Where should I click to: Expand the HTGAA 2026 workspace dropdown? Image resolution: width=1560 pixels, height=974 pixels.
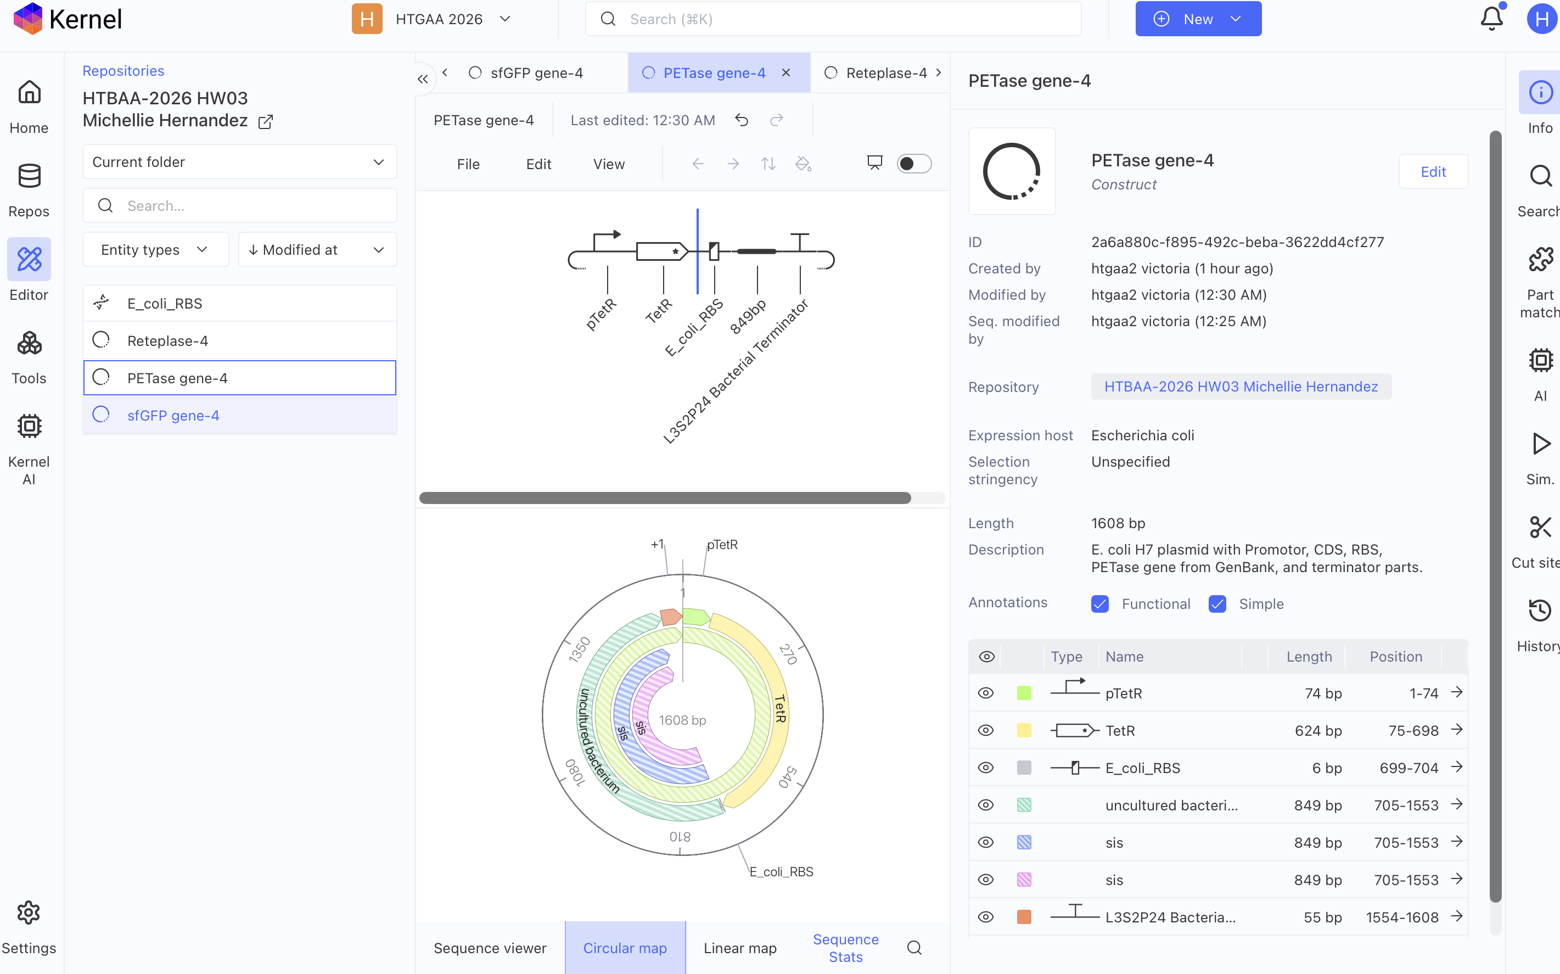505,19
